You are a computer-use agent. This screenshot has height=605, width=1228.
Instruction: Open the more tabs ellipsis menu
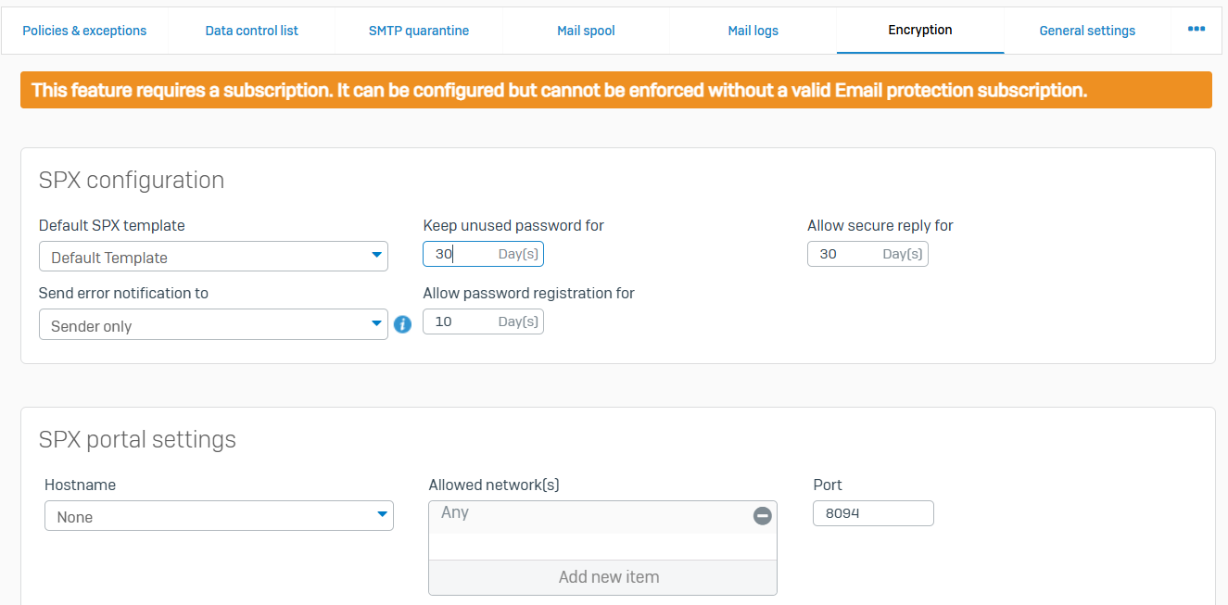coord(1196,30)
